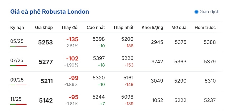Open the Giá cà phê Robusta London heading
Image resolution: width=225 pixels, height=112 pixels.
[x=50, y=12]
